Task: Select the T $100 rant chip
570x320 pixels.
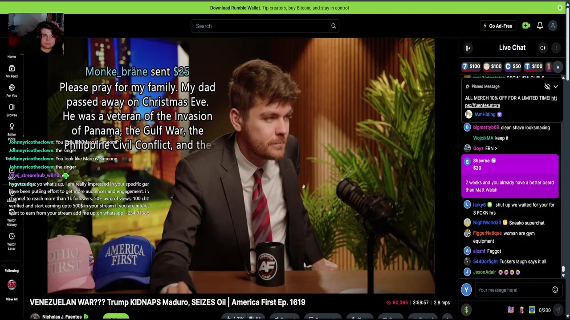Action: 533,67
